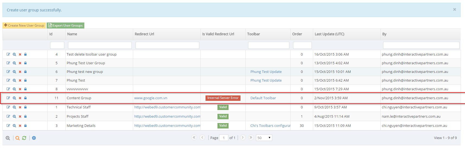Viewport: 465px width, 148px height.
Task: Open the Default Toolbar link
Action: 263,98
